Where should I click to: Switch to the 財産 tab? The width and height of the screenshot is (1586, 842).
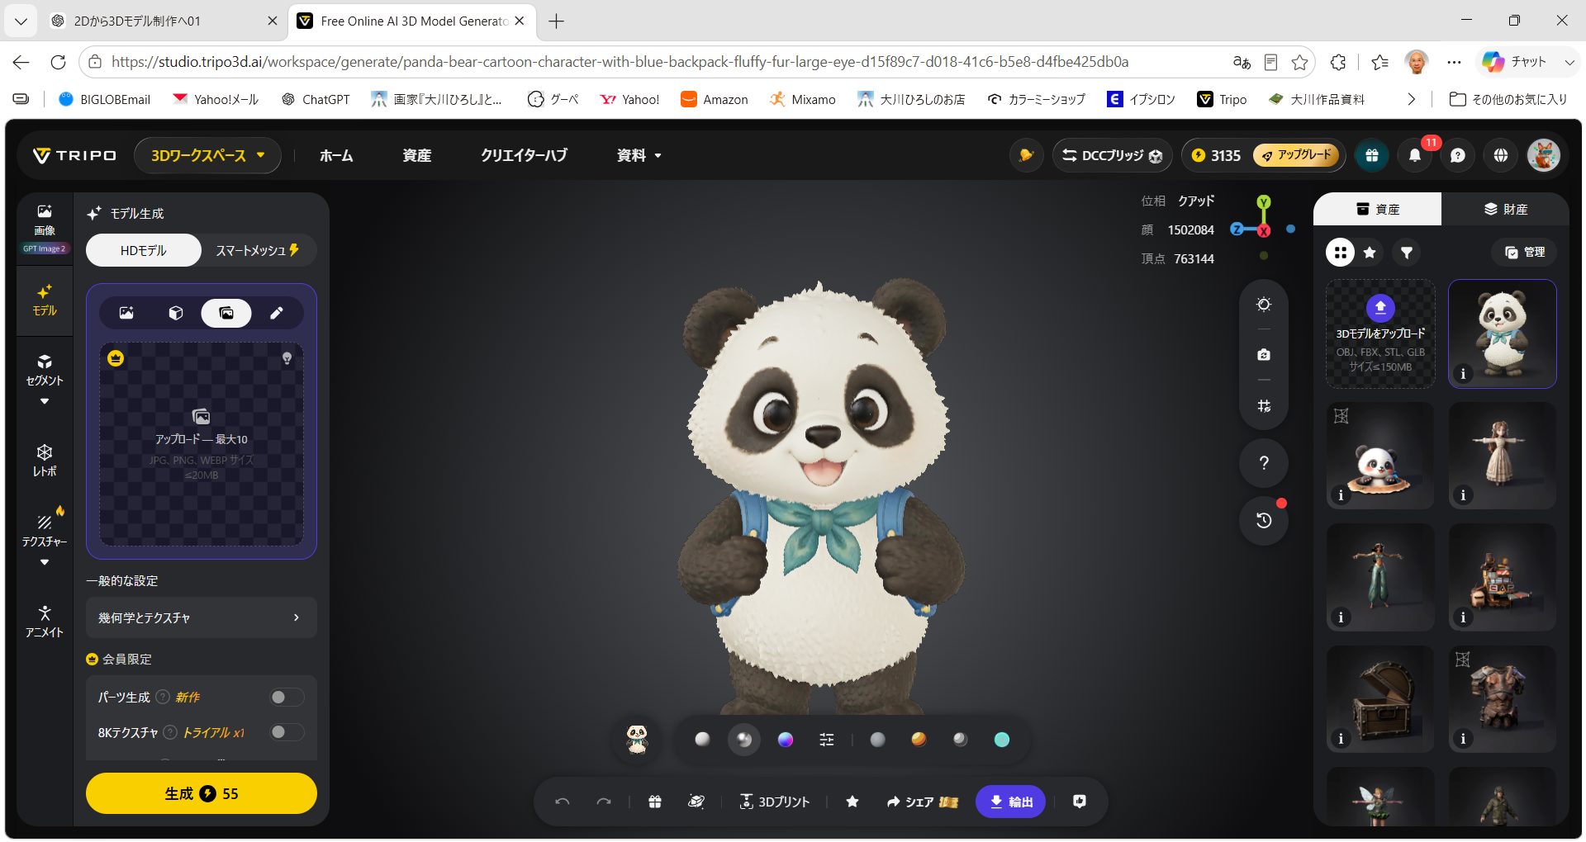coord(1505,209)
